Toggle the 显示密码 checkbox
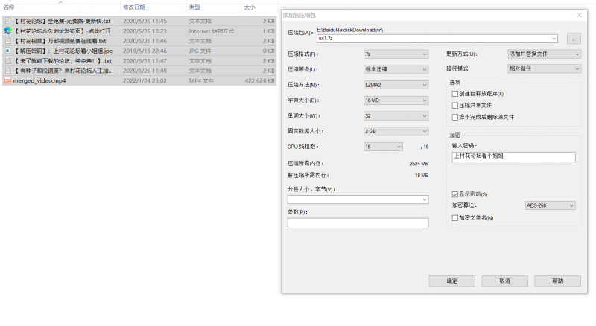596x326 pixels. click(455, 194)
